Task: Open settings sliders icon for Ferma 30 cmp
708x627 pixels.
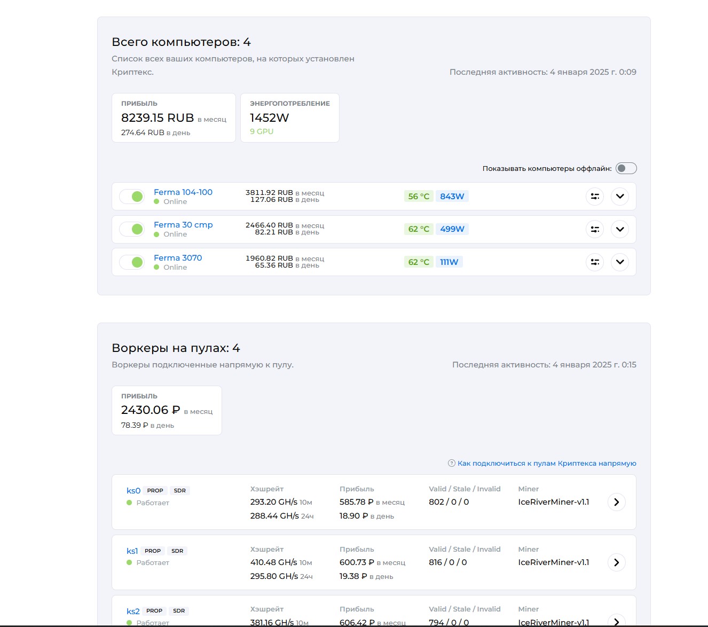Action: 595,229
